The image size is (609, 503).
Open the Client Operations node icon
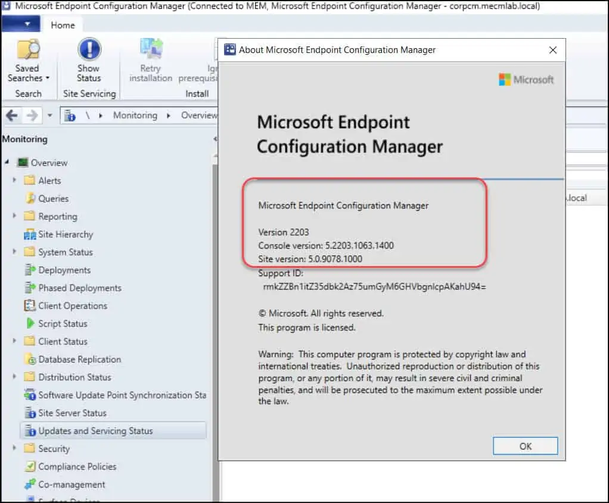pos(30,305)
